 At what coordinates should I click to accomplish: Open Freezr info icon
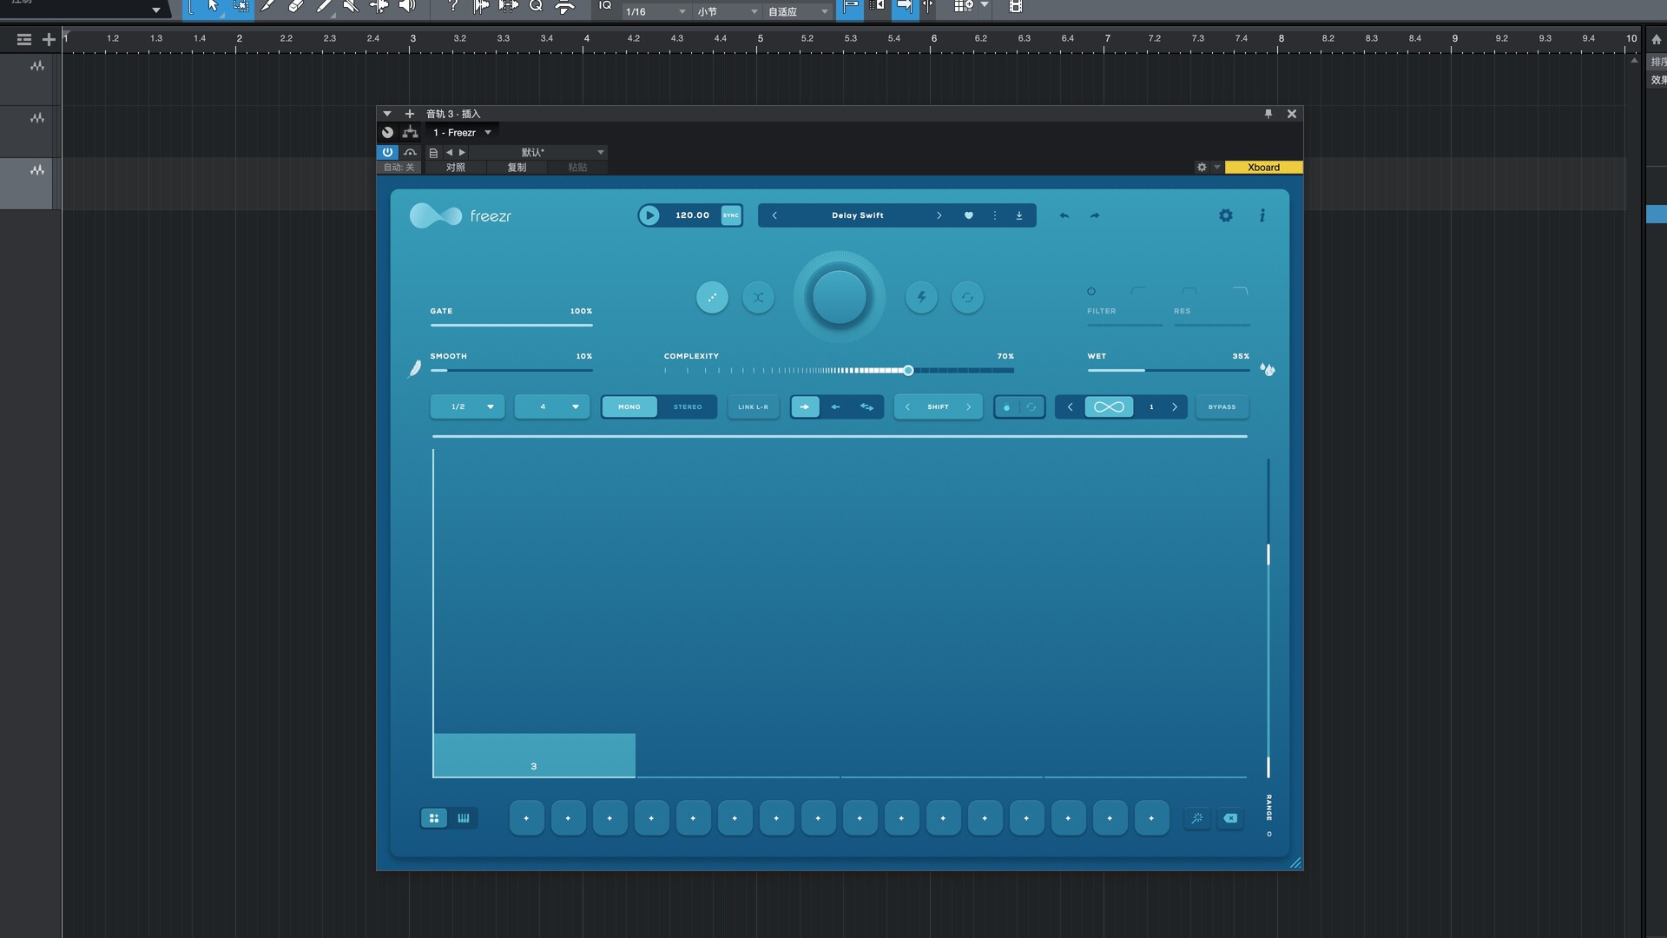(1262, 215)
